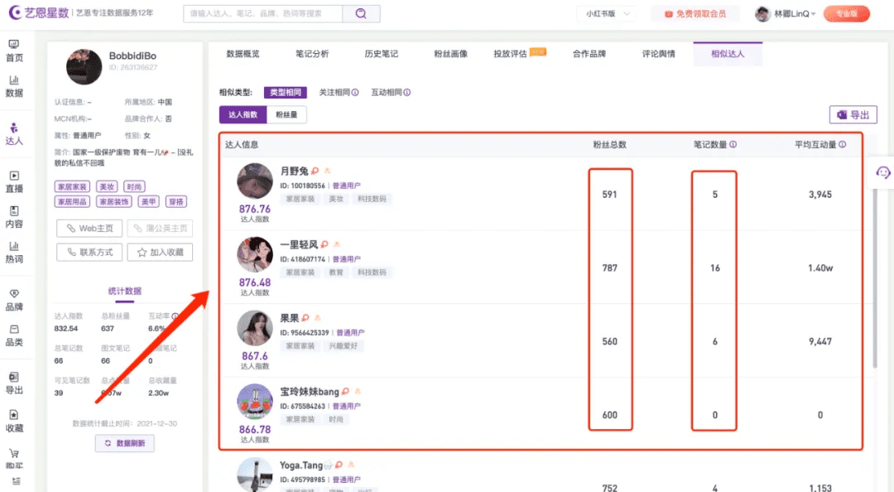894x492 pixels.
Task: Open the Web主页 link button
Action: coord(89,229)
